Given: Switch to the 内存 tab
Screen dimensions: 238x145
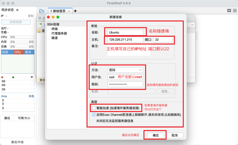Looking at the screenshot, I should (7, 52).
